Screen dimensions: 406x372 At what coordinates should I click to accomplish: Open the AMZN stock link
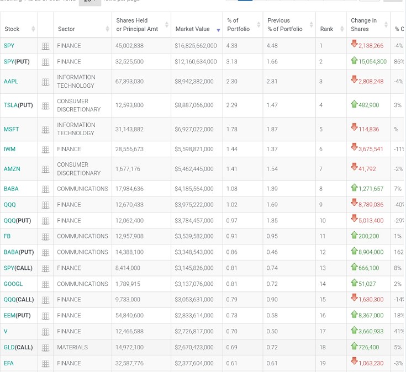(12, 169)
